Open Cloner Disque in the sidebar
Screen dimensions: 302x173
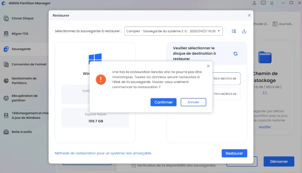point(24,18)
